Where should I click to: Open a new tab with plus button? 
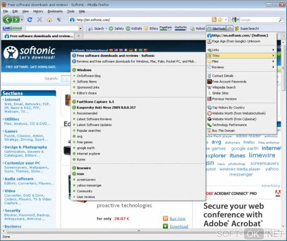(x=79, y=36)
